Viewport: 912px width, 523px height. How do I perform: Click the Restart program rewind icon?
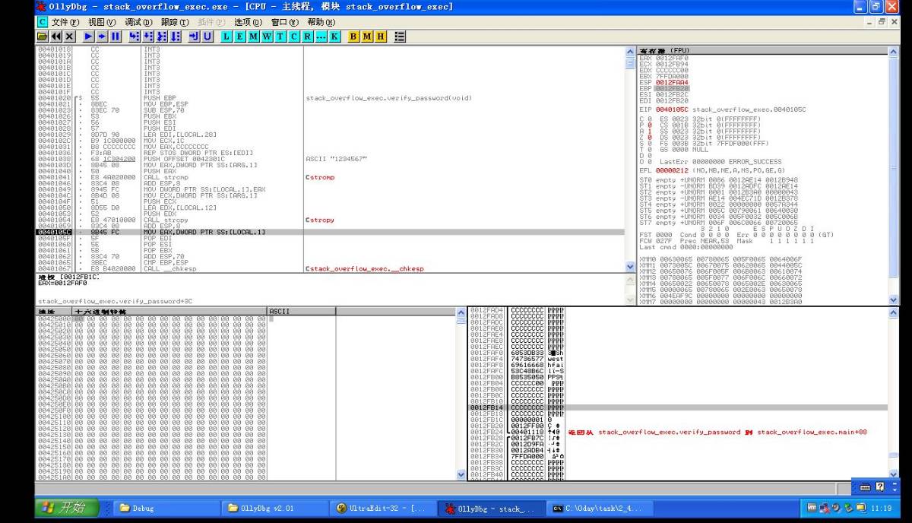point(55,36)
